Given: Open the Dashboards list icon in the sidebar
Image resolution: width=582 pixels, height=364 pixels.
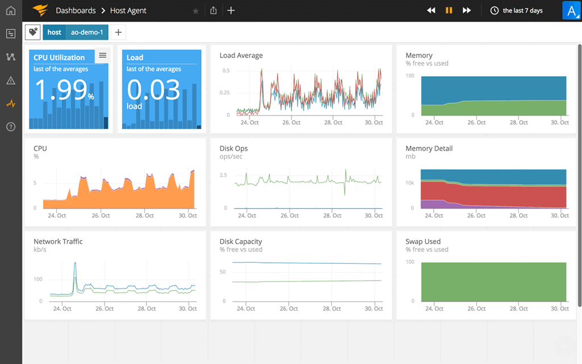Looking at the screenshot, I should pyautogui.click(x=10, y=34).
